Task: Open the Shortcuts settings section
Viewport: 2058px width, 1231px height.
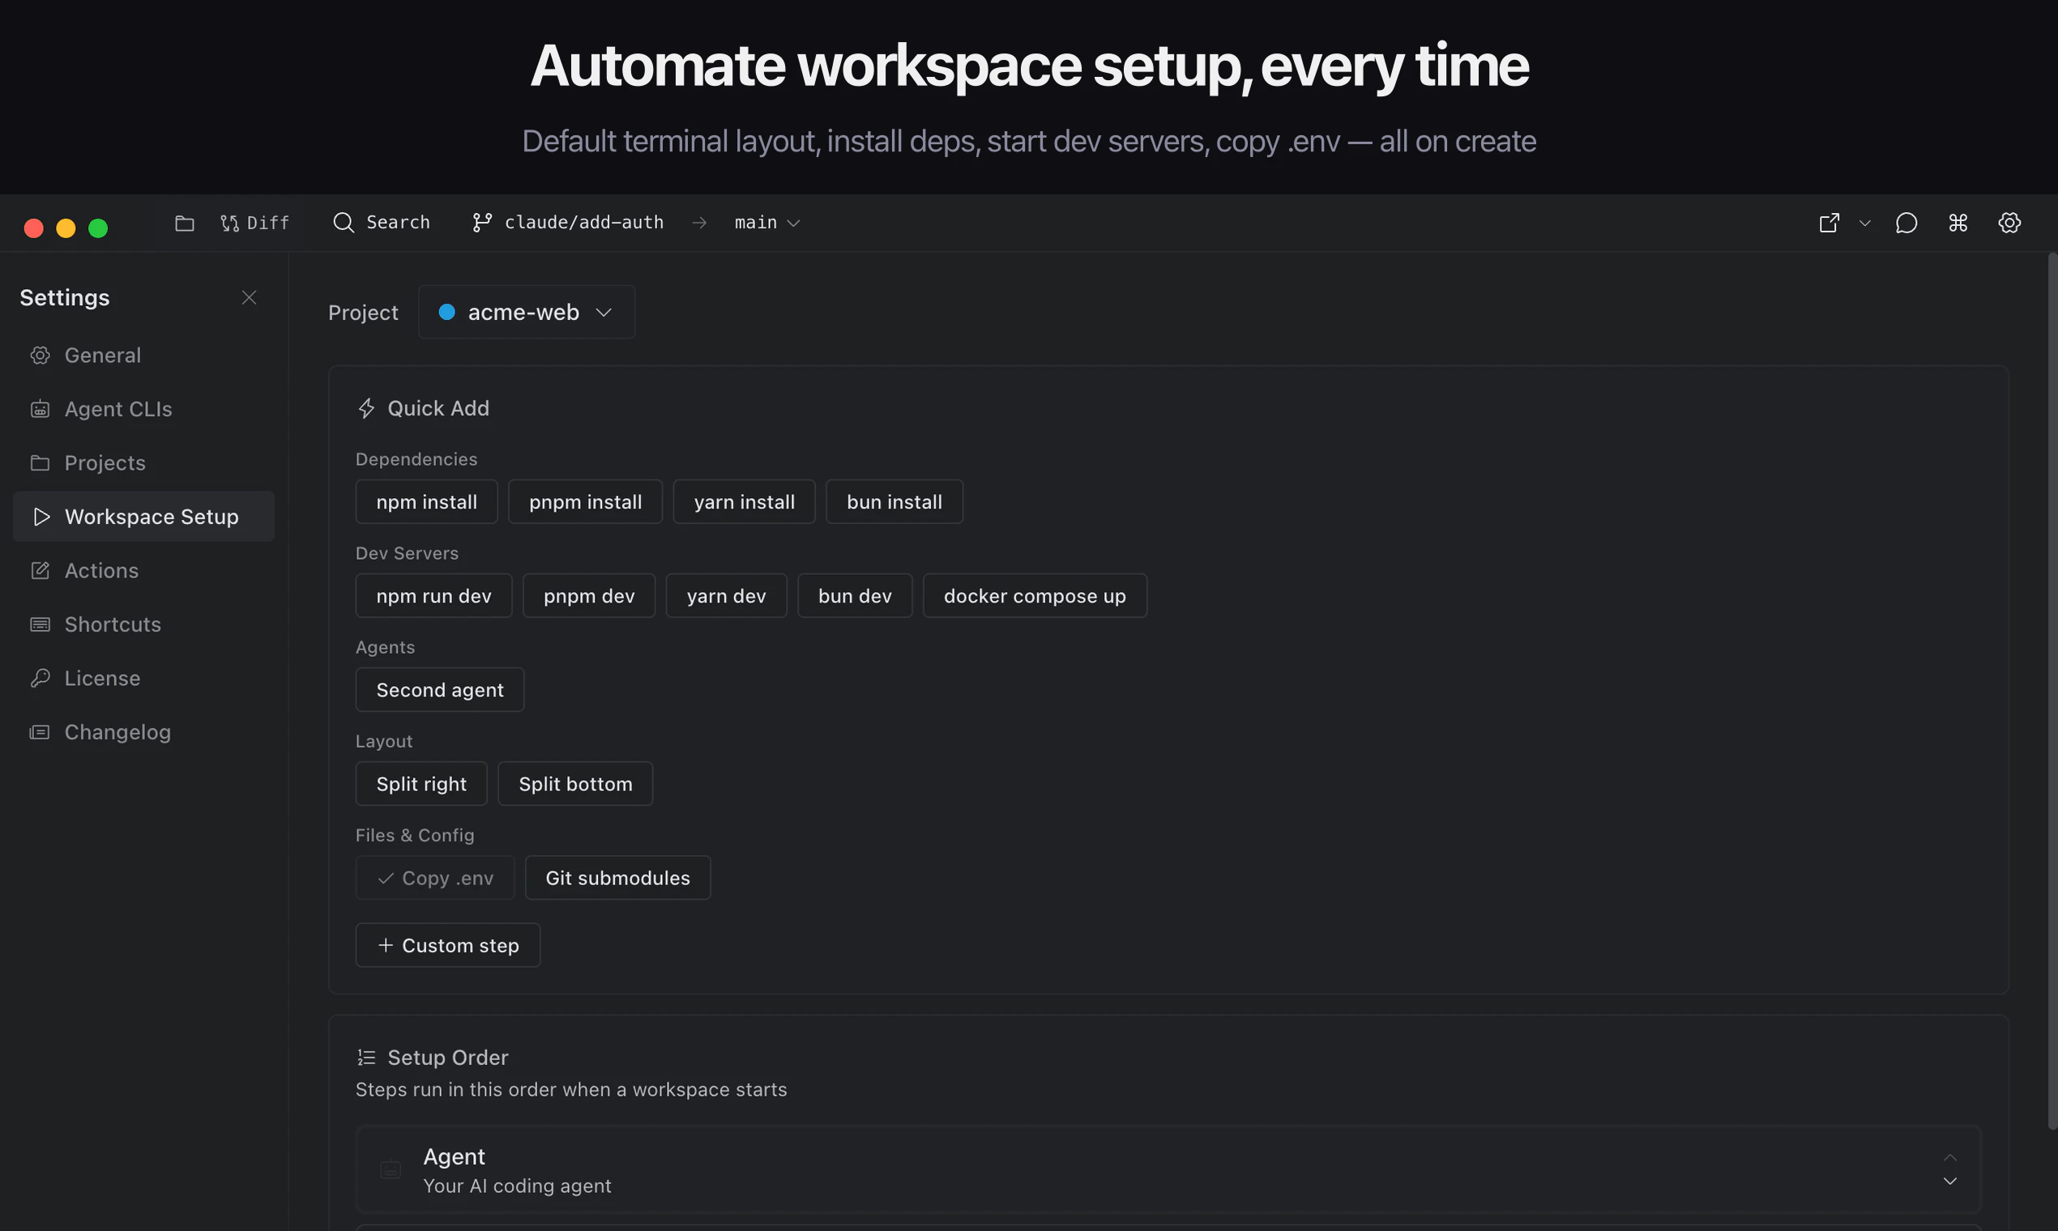Action: tap(113, 624)
